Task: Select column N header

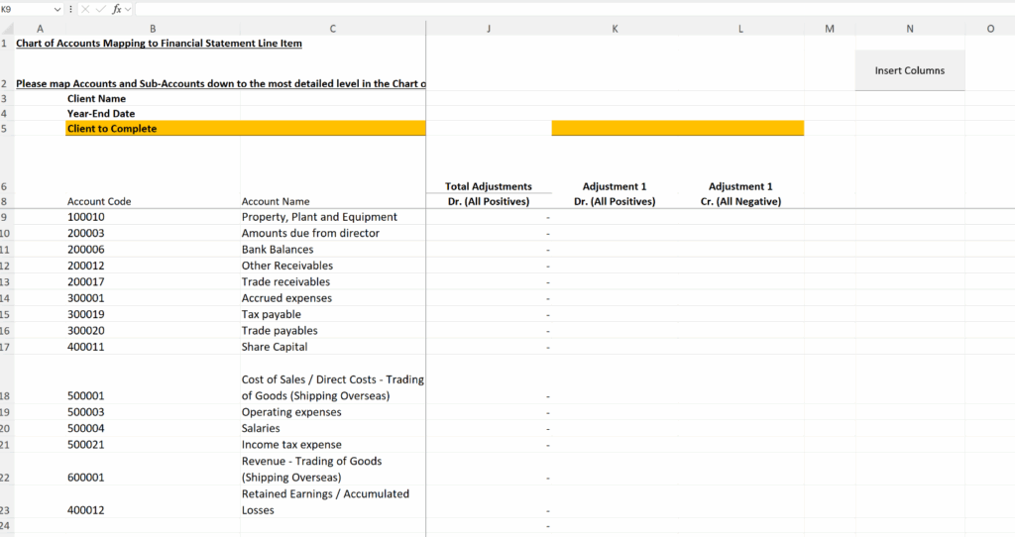Action: pos(909,29)
